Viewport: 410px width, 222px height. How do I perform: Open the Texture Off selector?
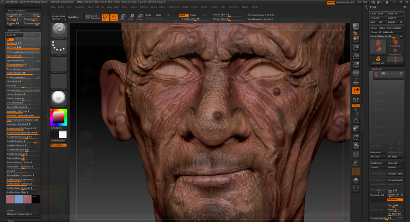59,82
